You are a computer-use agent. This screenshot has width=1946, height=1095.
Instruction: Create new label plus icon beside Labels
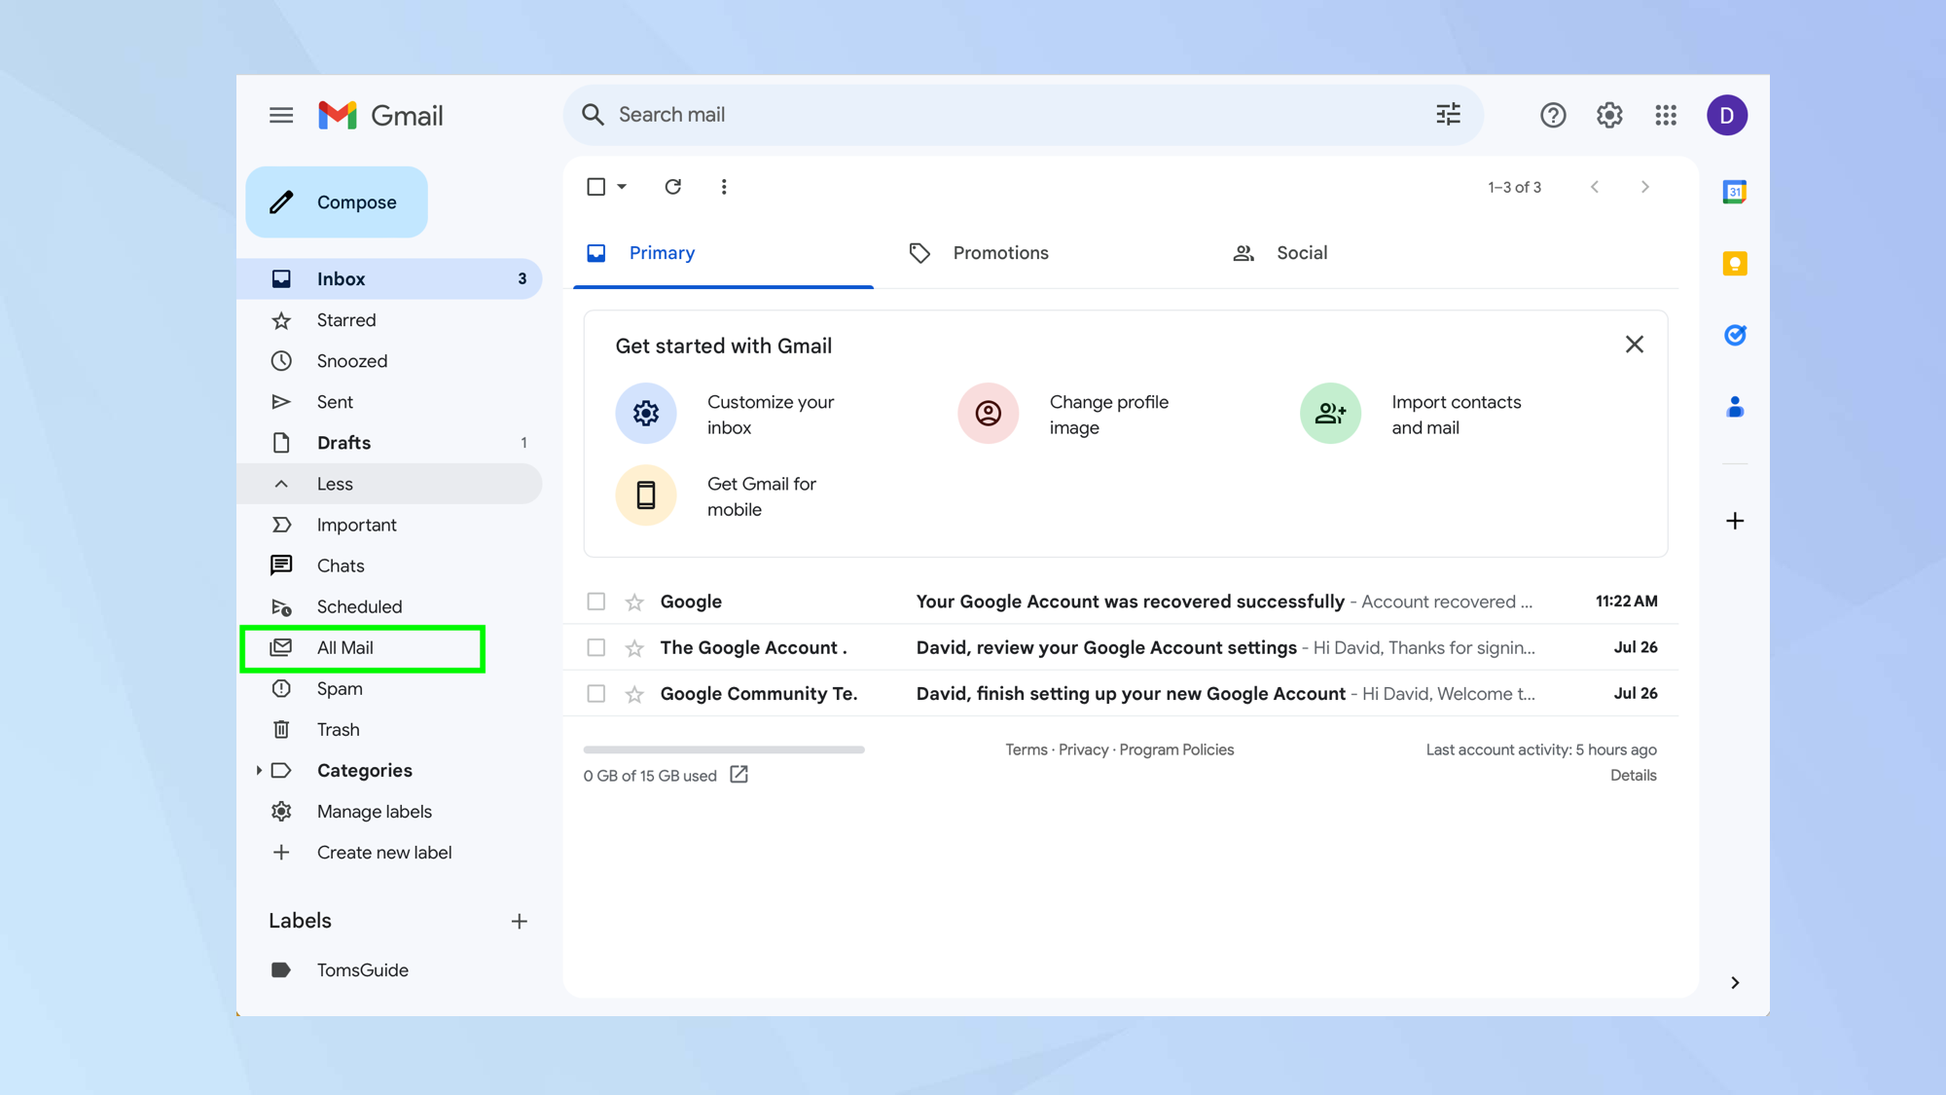click(520, 921)
